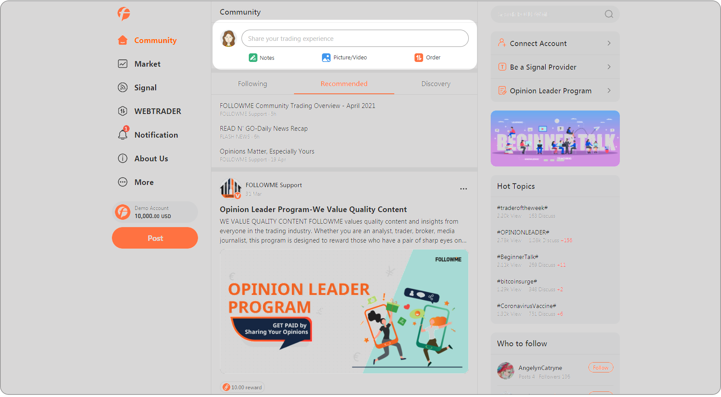Image resolution: width=721 pixels, height=397 pixels.
Task: Switch to the Recommended tab
Action: [x=344, y=84]
